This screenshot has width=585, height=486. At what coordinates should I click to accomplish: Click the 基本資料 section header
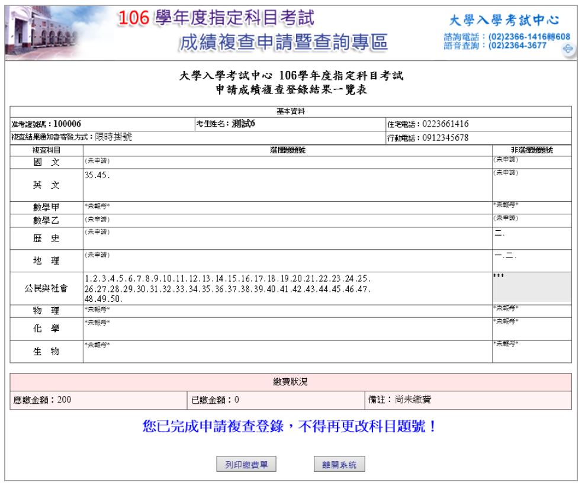291,111
